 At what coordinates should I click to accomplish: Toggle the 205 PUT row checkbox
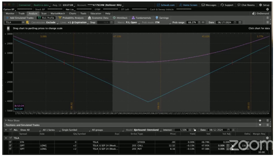click(10, 149)
